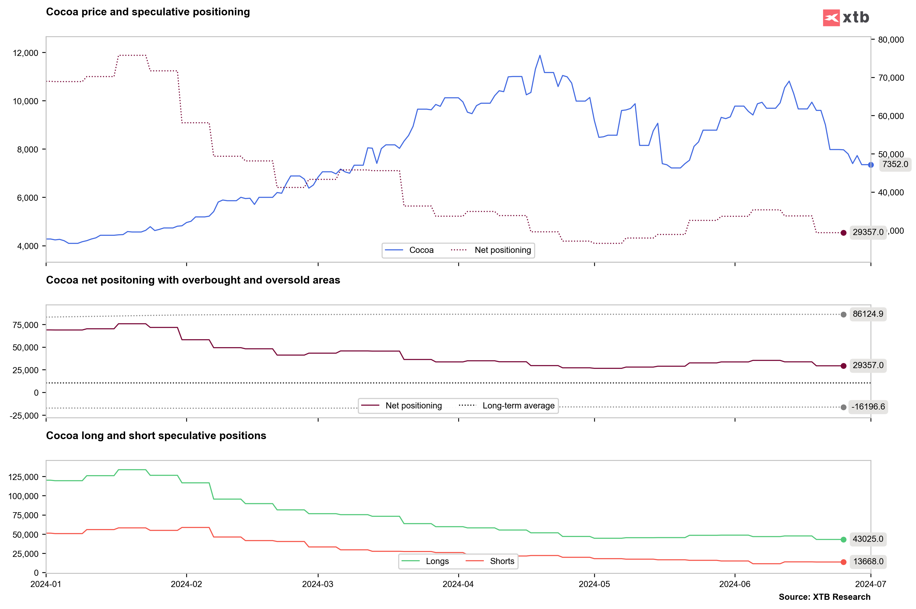Image resolution: width=916 pixels, height=609 pixels.
Task: Click the Source: XTB Research text
Action: (824, 597)
